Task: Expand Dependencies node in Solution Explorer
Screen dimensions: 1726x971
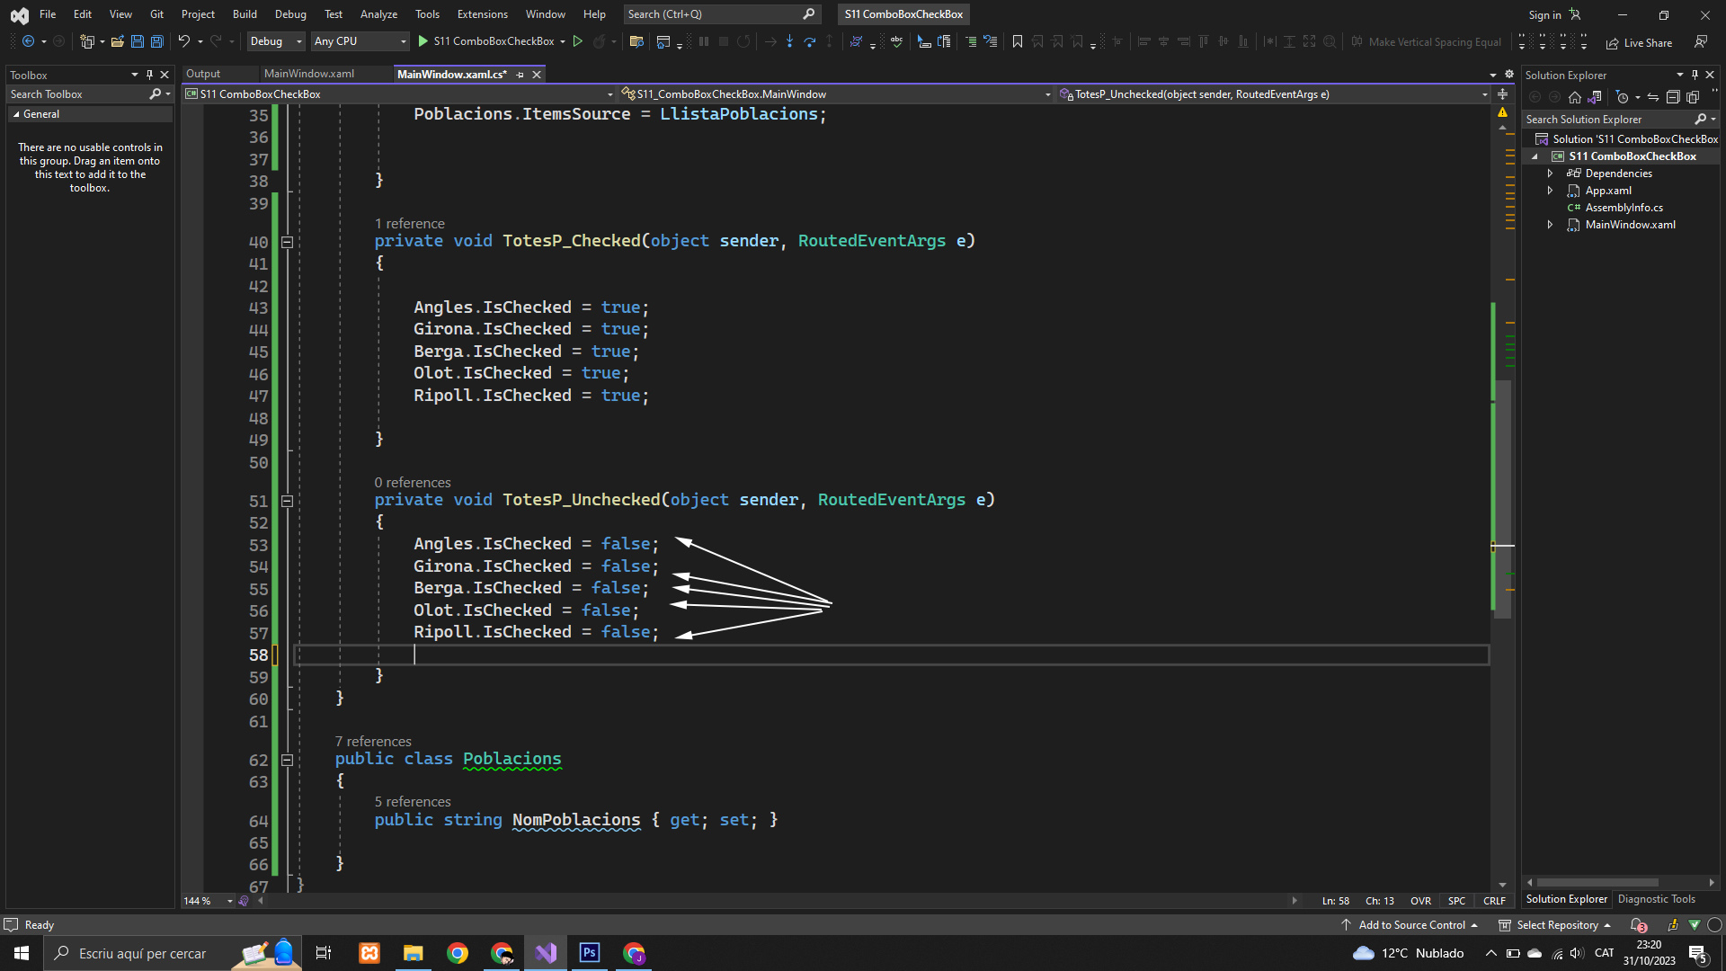Action: [1550, 174]
